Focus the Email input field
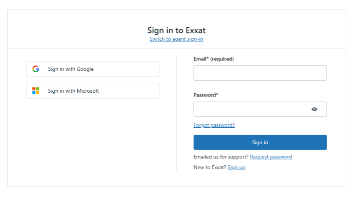The width and height of the screenshot is (360, 200). [260, 73]
